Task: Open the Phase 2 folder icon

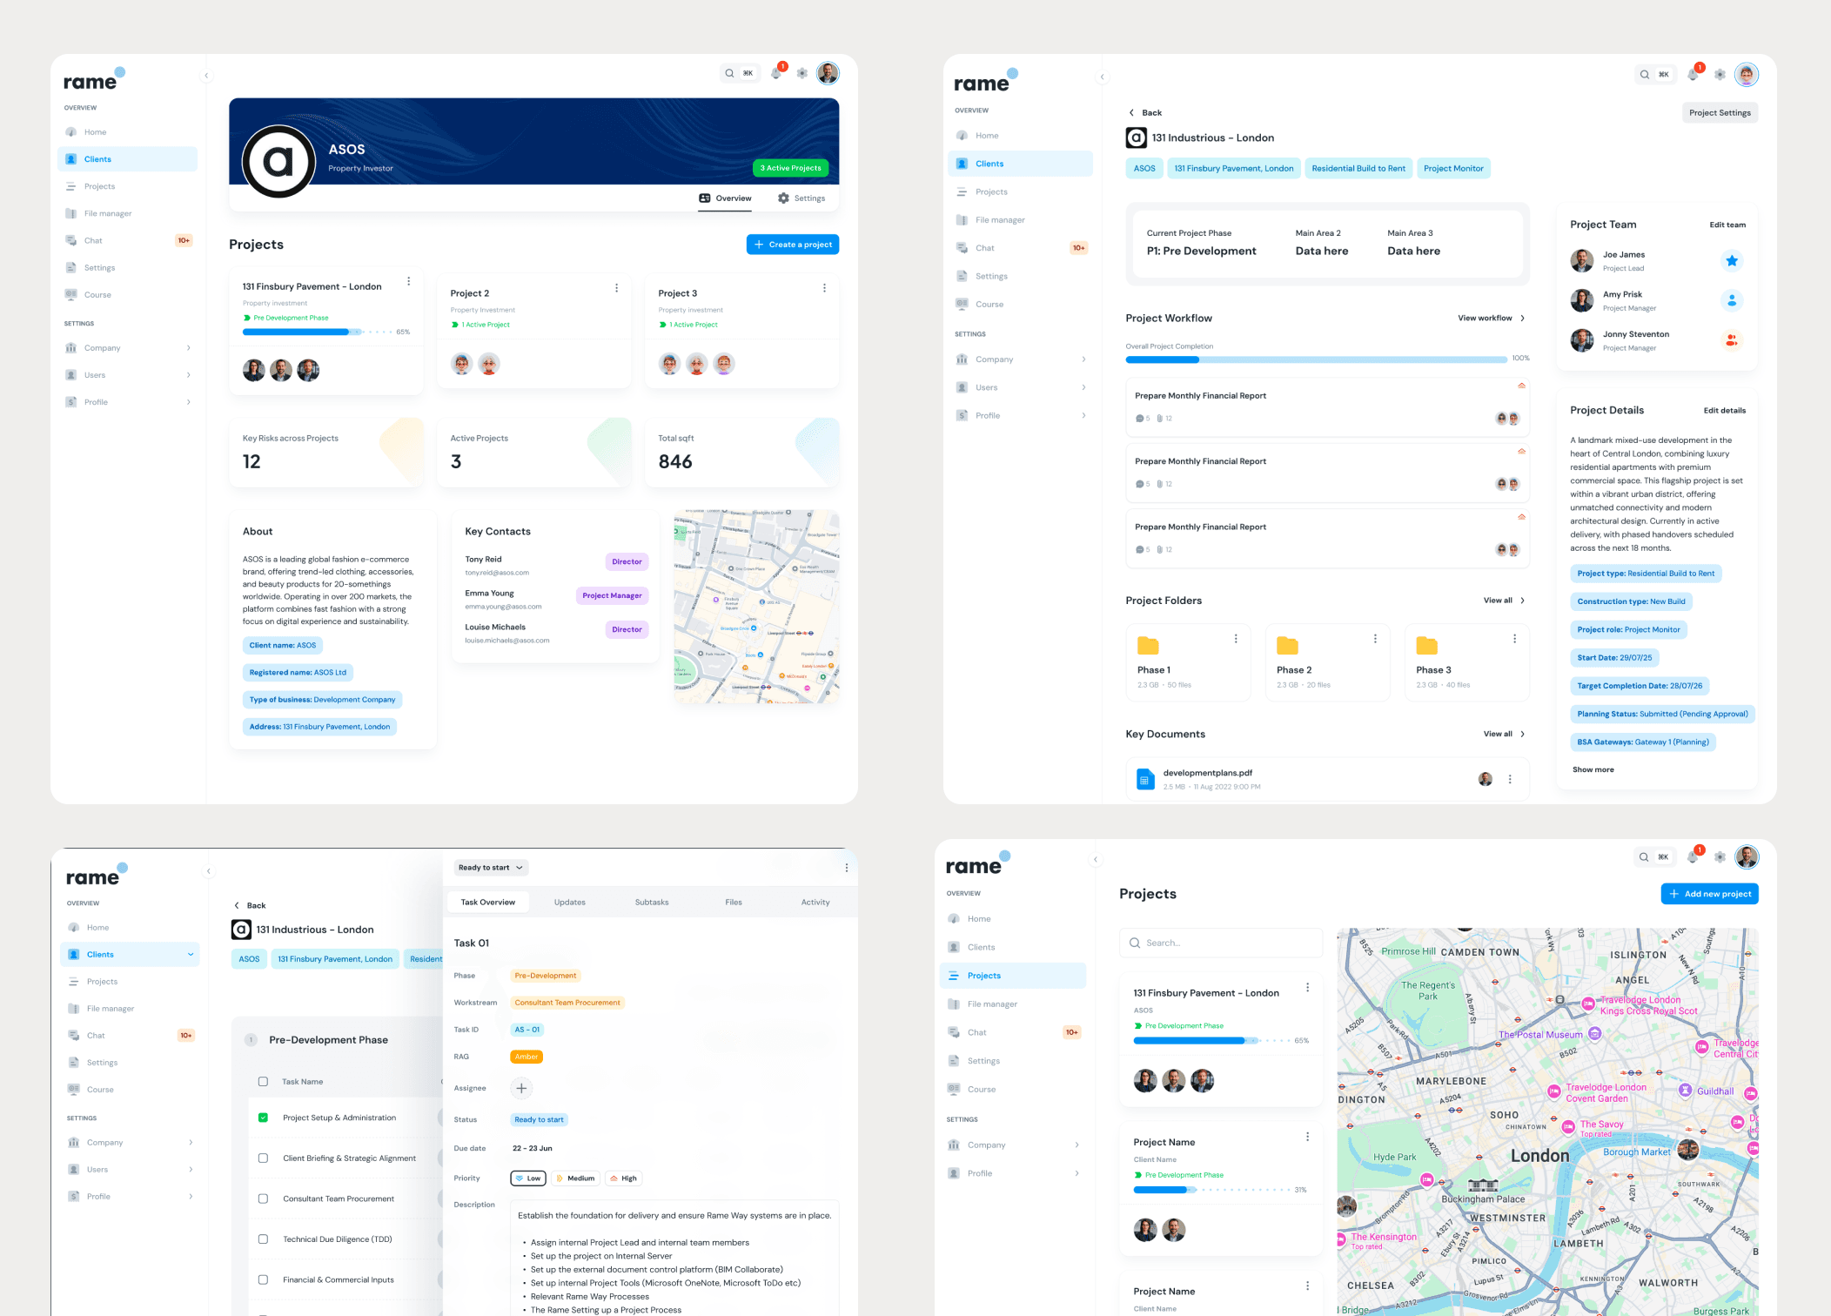Action: tap(1287, 646)
